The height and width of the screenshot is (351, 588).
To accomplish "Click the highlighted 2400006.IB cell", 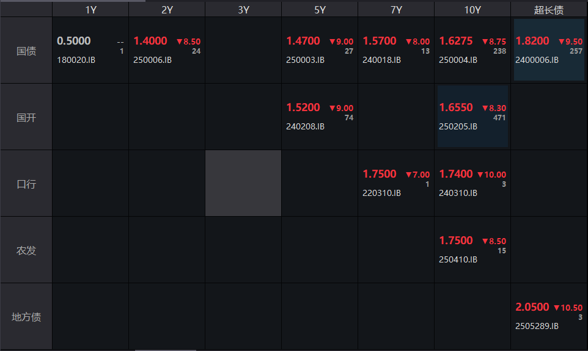I will (x=548, y=50).
